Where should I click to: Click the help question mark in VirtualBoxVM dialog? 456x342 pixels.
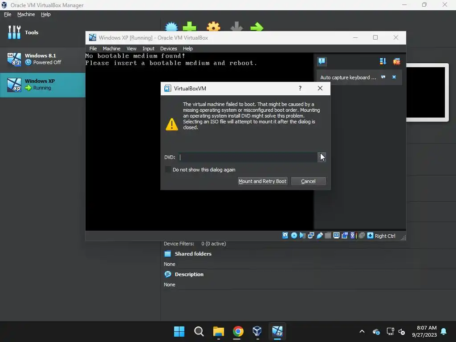pyautogui.click(x=300, y=89)
